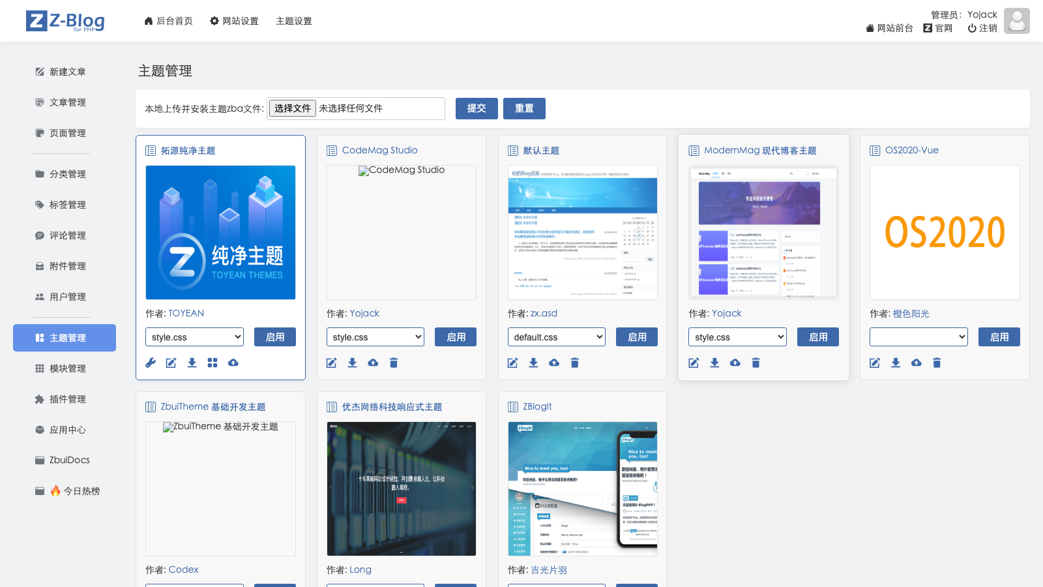The width and height of the screenshot is (1043, 587).
Task: Delete the 默认主题 theme
Action: click(x=575, y=363)
